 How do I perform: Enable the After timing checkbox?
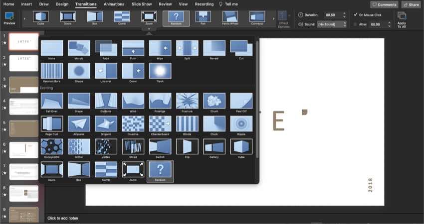[x=355, y=24]
